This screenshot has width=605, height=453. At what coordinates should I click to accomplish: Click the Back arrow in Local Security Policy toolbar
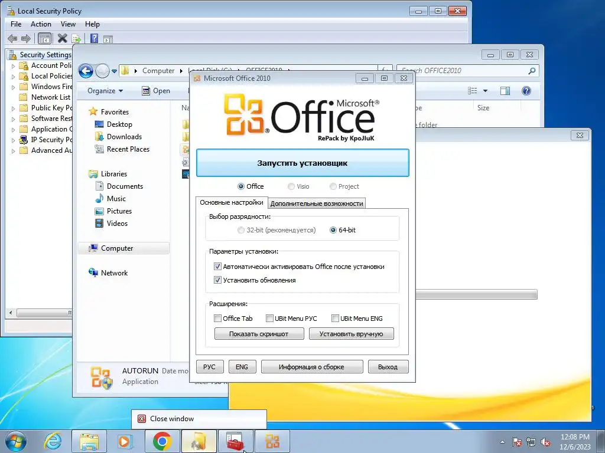[12, 38]
